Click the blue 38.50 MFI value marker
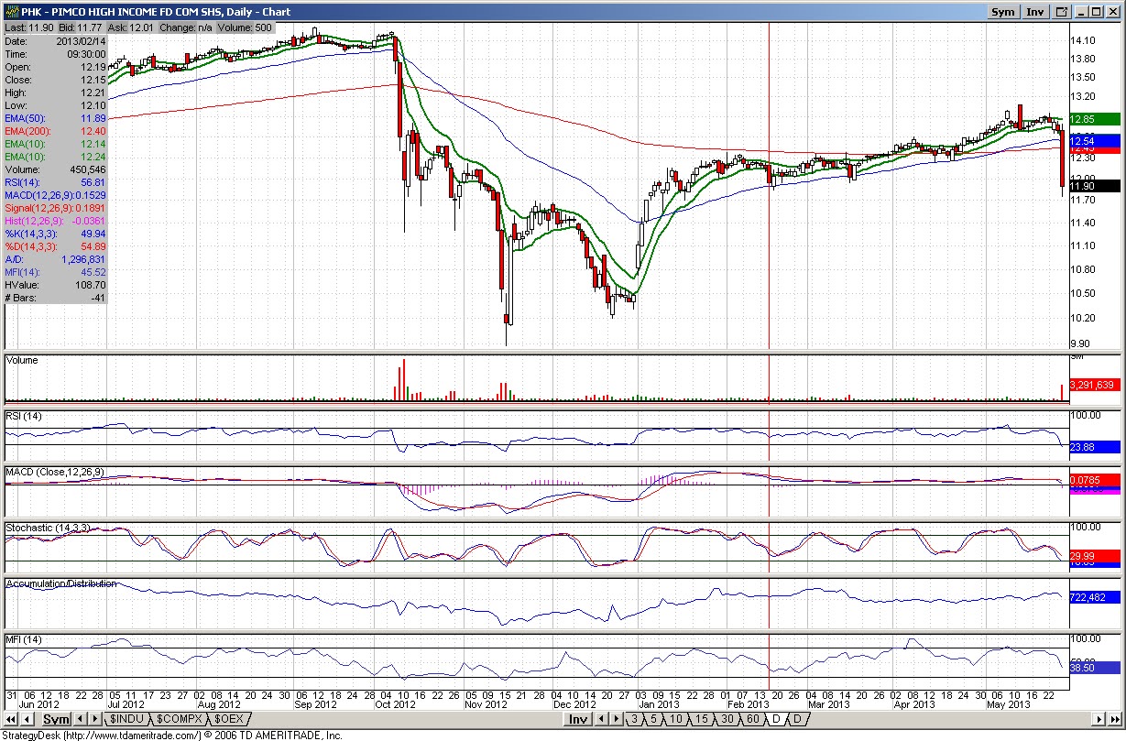 pos(1095,669)
